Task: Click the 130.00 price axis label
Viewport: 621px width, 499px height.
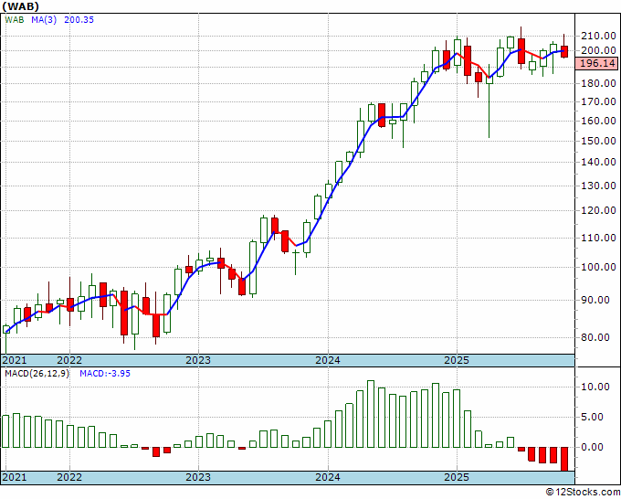Action: [598, 186]
